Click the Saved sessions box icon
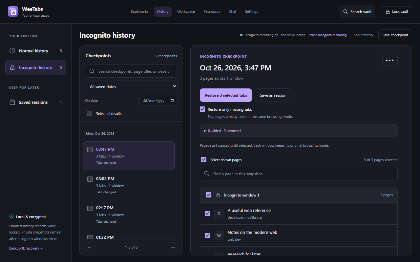The height and width of the screenshot is (262, 420). [x=12, y=102]
